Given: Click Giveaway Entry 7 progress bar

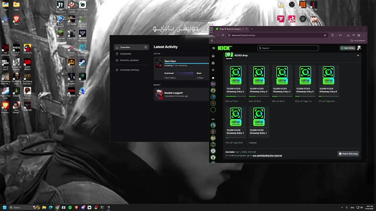Looking at the screenshot, I should pyautogui.click(x=236, y=138).
